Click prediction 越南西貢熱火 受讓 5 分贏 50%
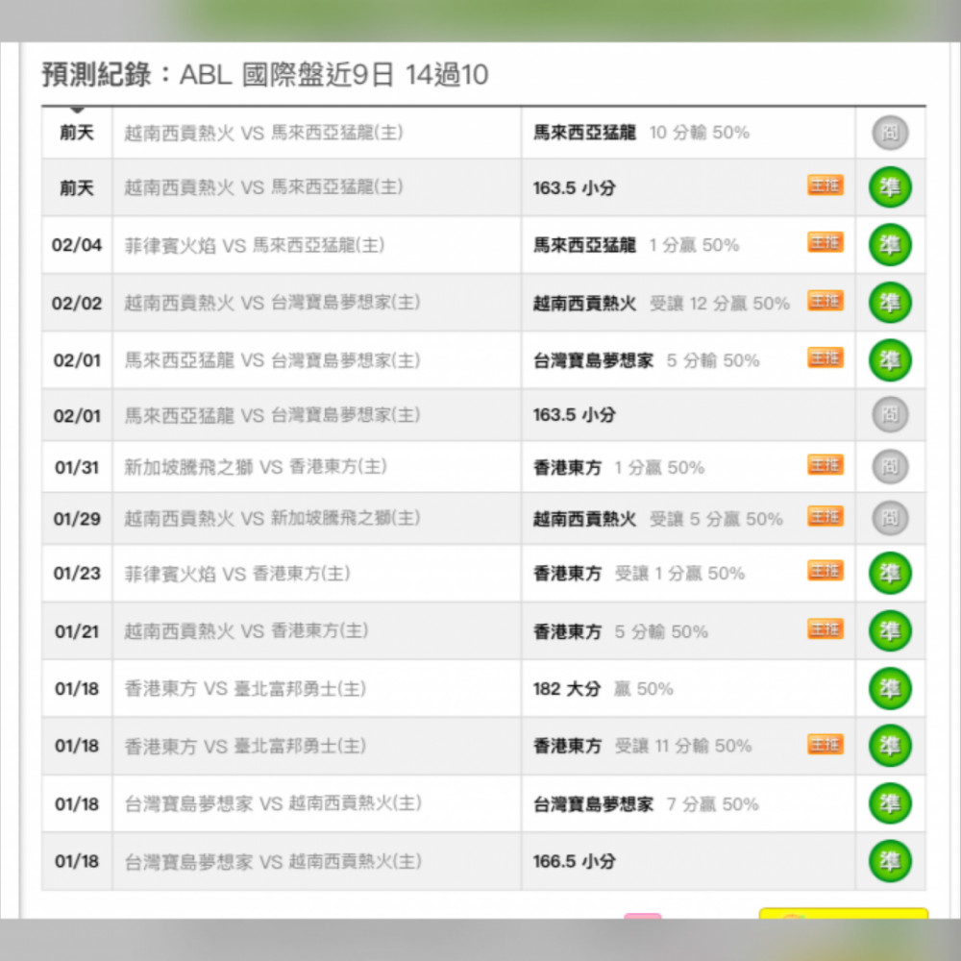 point(657,519)
